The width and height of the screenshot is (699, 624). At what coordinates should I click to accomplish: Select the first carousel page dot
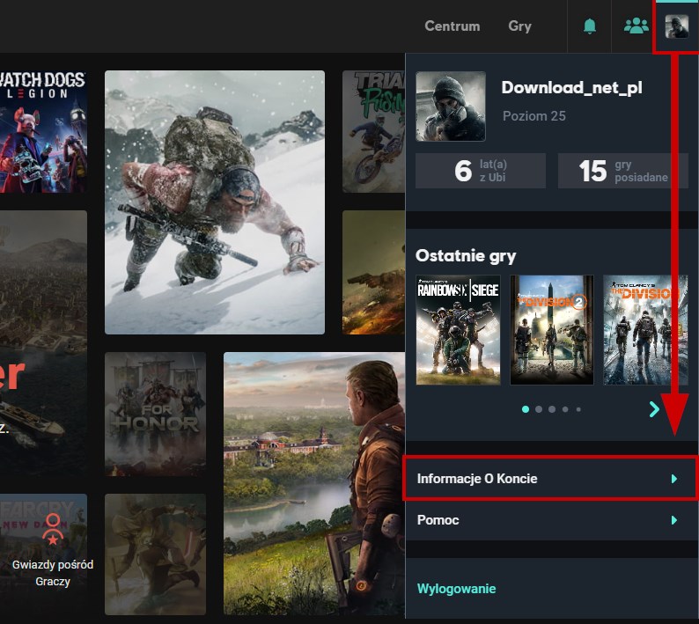click(526, 409)
